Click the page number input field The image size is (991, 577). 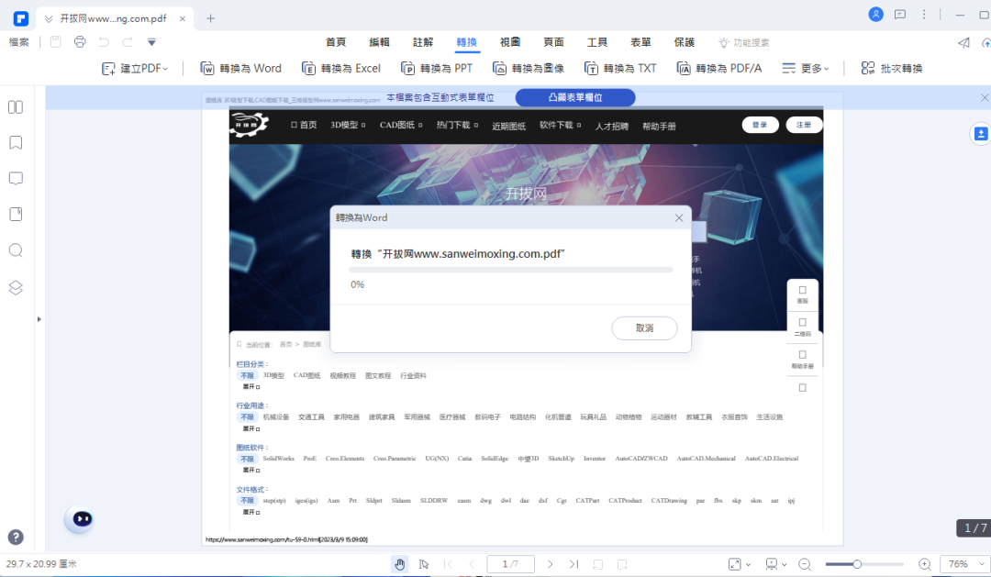(x=511, y=564)
